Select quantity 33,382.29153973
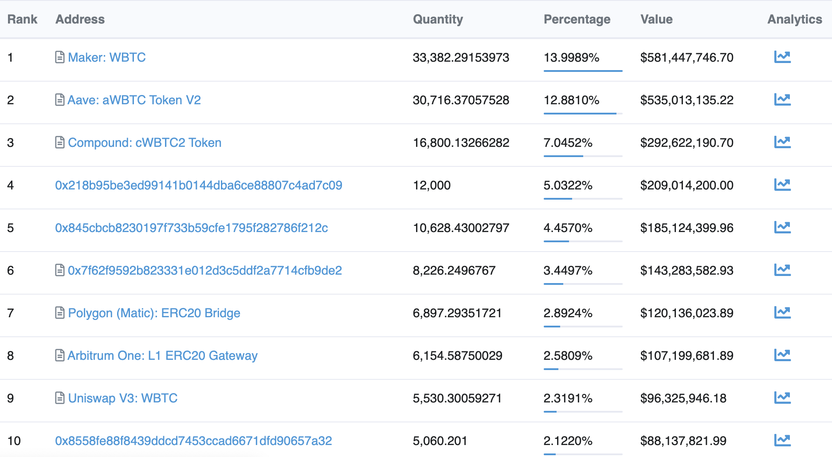Viewport: 832px width, 457px height. [x=461, y=57]
